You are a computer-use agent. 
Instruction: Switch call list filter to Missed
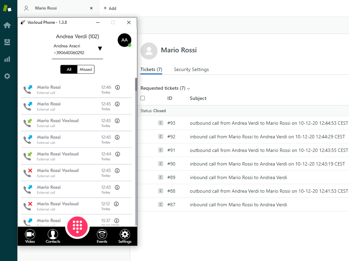click(86, 69)
